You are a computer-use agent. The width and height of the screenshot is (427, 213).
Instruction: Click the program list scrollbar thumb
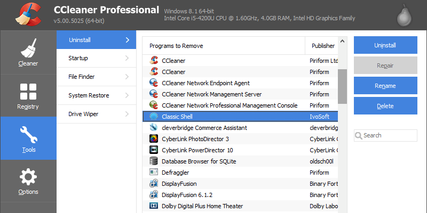(x=343, y=86)
